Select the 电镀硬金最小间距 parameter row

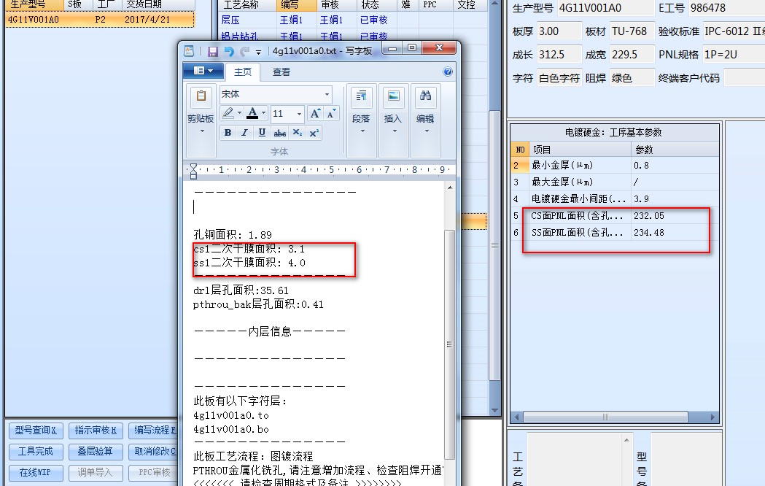615,199
